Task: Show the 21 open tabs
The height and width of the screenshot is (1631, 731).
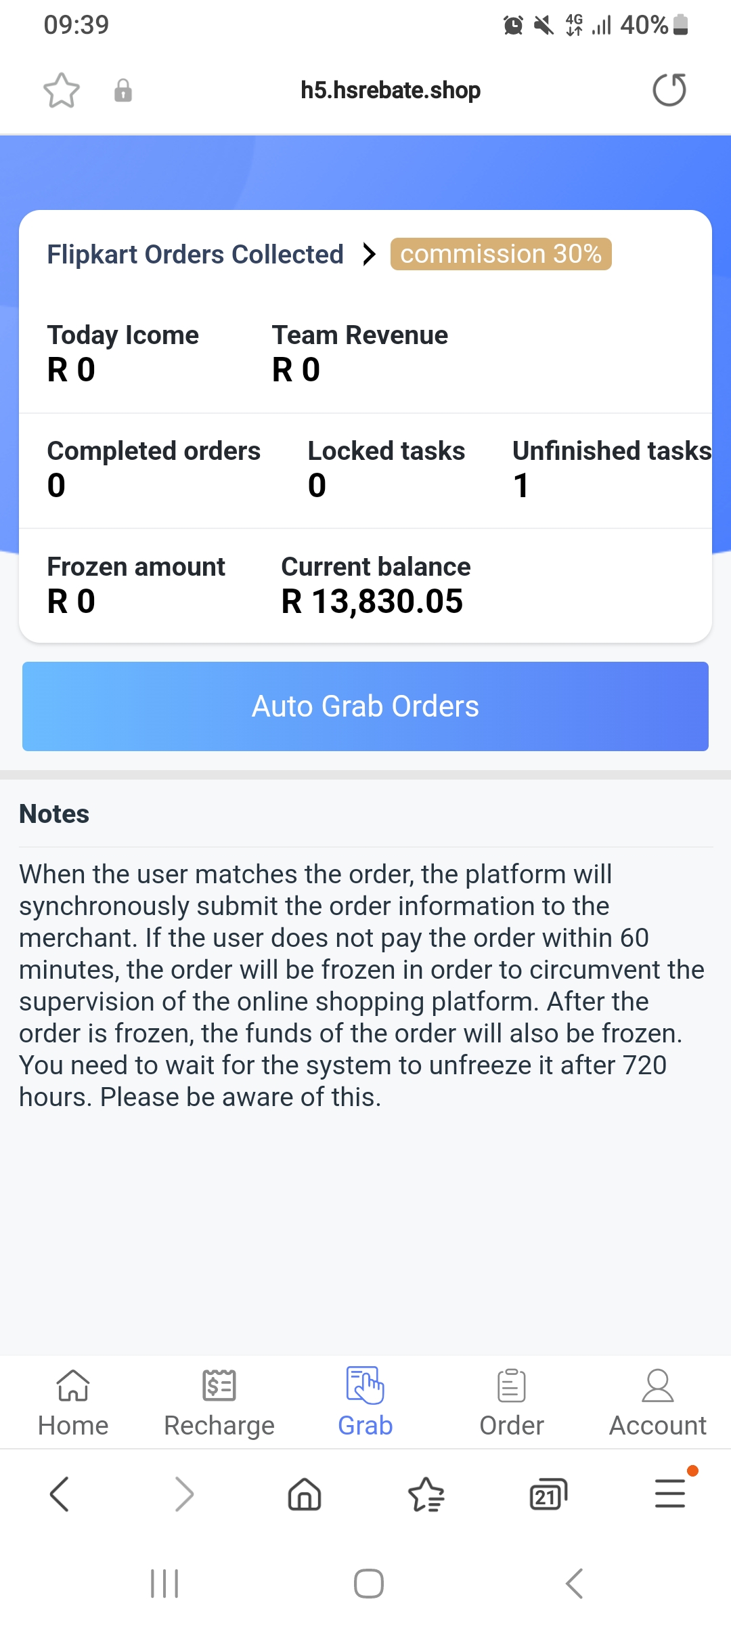Action: (x=548, y=1494)
